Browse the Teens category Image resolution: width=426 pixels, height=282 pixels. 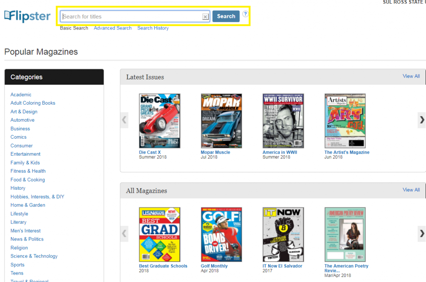coord(17,273)
